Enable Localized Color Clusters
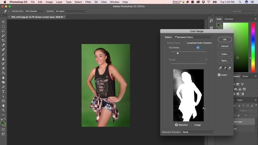 [x=185, y=43]
